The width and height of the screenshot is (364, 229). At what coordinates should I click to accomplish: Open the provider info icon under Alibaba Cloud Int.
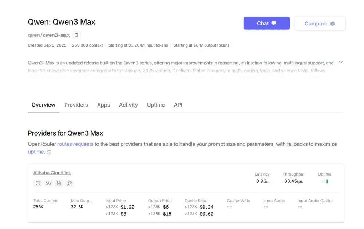[38, 183]
